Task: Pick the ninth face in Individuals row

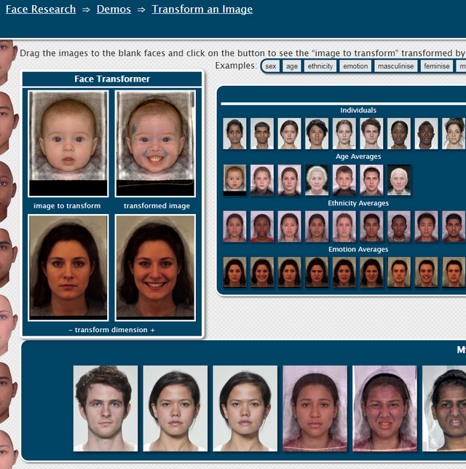Action: click(454, 133)
